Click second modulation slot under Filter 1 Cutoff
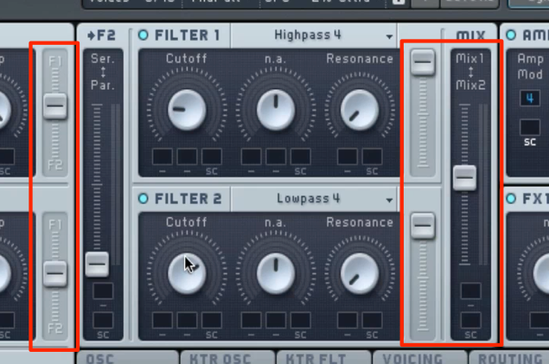Viewport: 549px width, 364px height. click(x=187, y=156)
